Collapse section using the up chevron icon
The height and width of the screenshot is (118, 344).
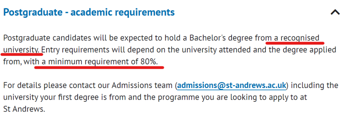[x=335, y=12]
